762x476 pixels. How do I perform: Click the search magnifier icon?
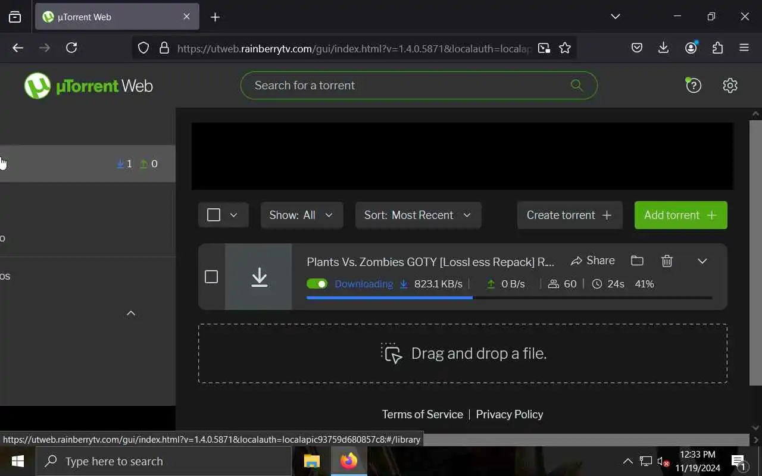tap(576, 85)
